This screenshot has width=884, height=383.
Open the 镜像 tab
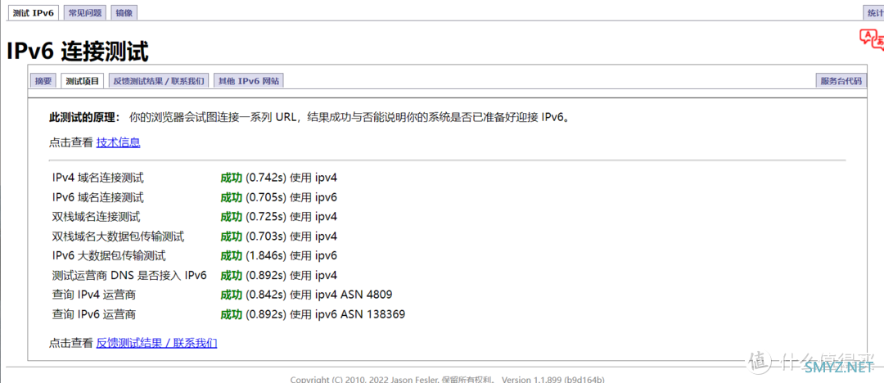[124, 13]
